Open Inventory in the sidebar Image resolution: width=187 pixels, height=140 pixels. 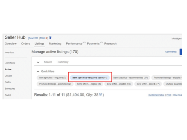coord(9,52)
